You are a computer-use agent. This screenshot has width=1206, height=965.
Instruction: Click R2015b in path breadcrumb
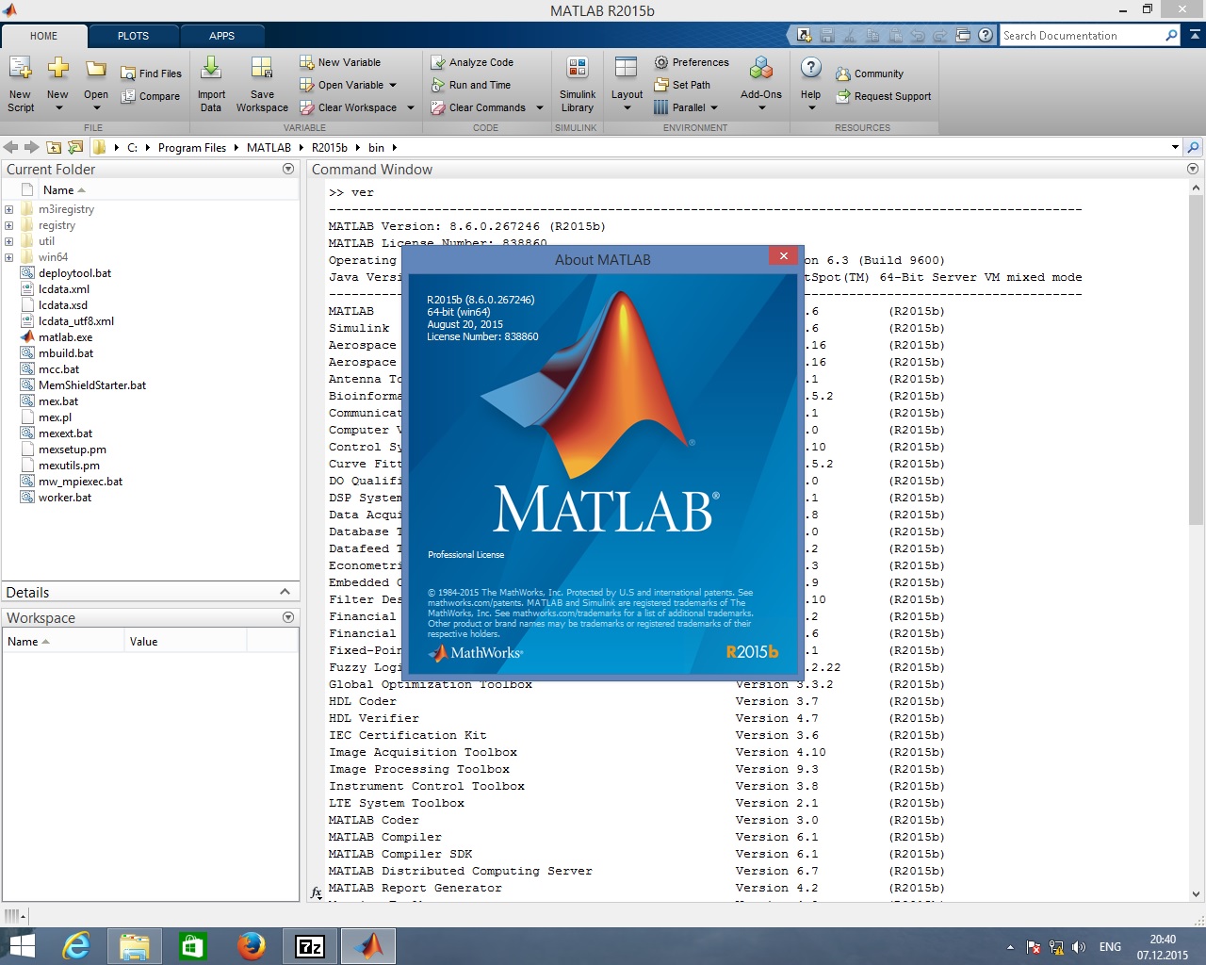click(329, 148)
